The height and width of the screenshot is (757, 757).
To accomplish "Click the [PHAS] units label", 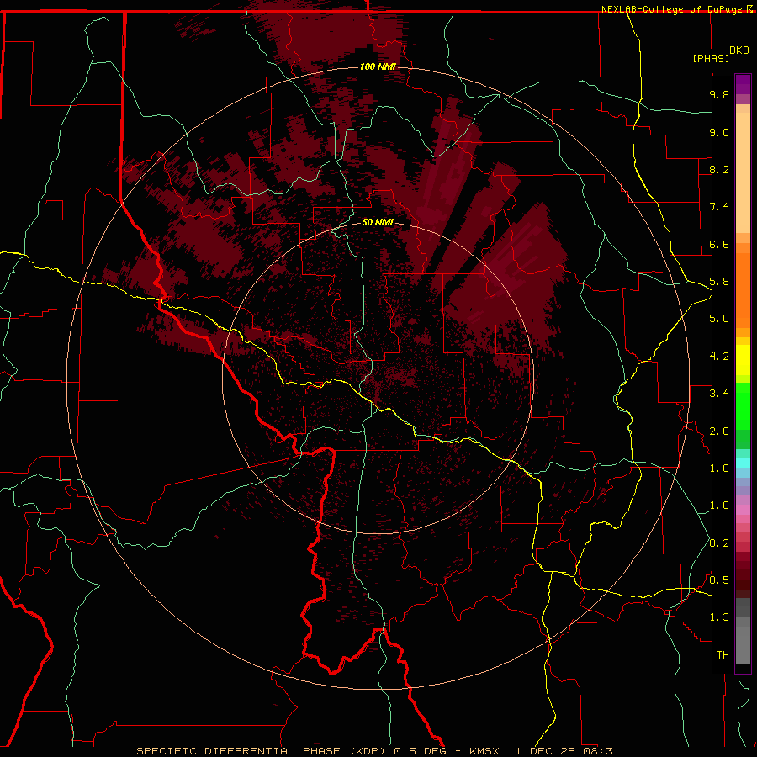I will tap(711, 58).
